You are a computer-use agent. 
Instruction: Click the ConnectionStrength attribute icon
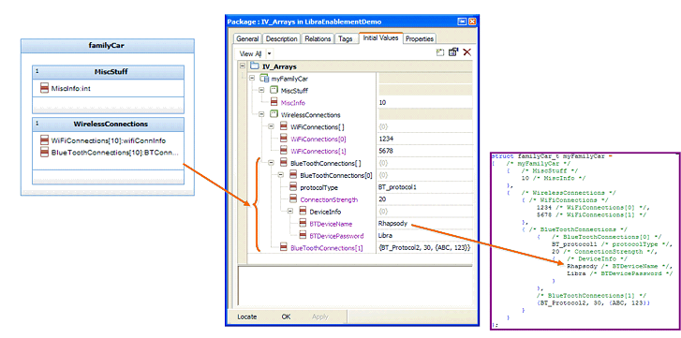click(293, 199)
